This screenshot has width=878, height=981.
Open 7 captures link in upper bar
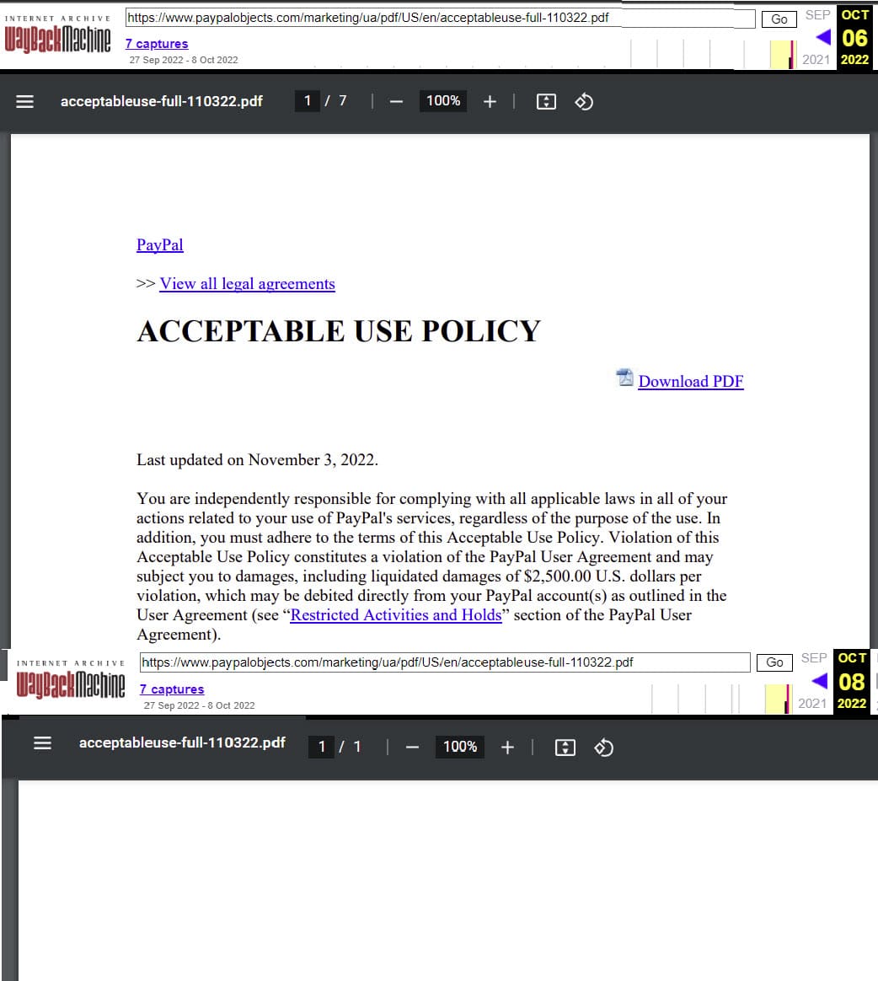click(157, 44)
